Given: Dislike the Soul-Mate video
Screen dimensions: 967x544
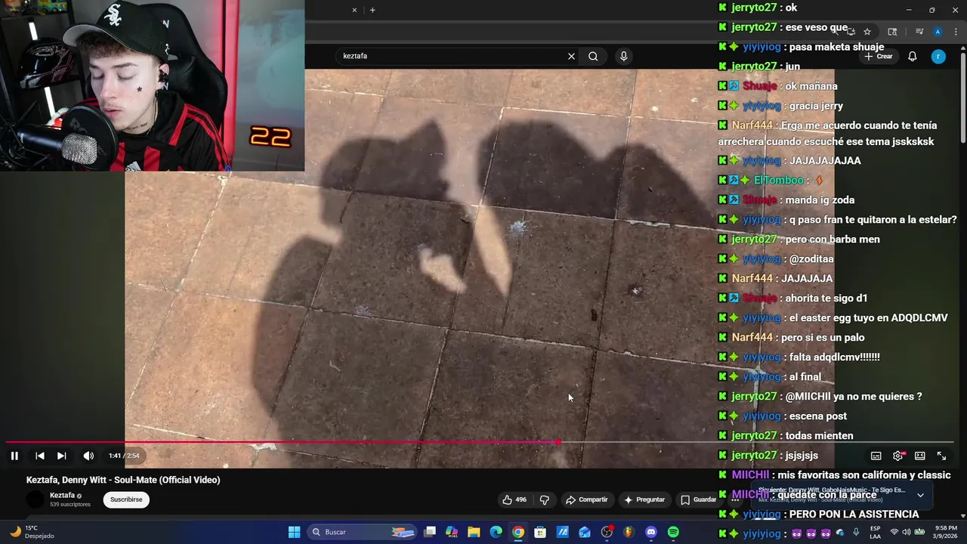Looking at the screenshot, I should pos(544,499).
